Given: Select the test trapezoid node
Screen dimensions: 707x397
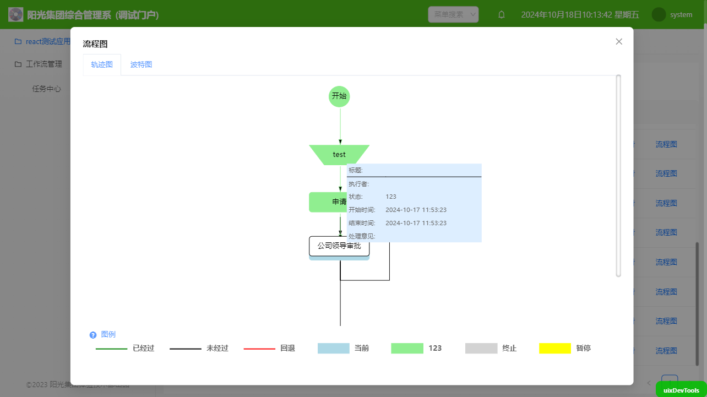Looking at the screenshot, I should (339, 155).
